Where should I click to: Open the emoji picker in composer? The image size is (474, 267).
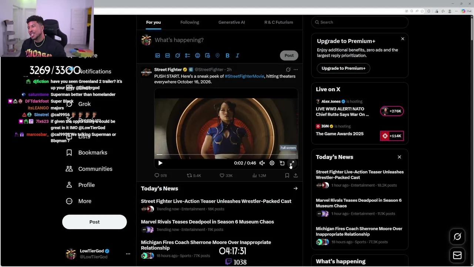197,56
